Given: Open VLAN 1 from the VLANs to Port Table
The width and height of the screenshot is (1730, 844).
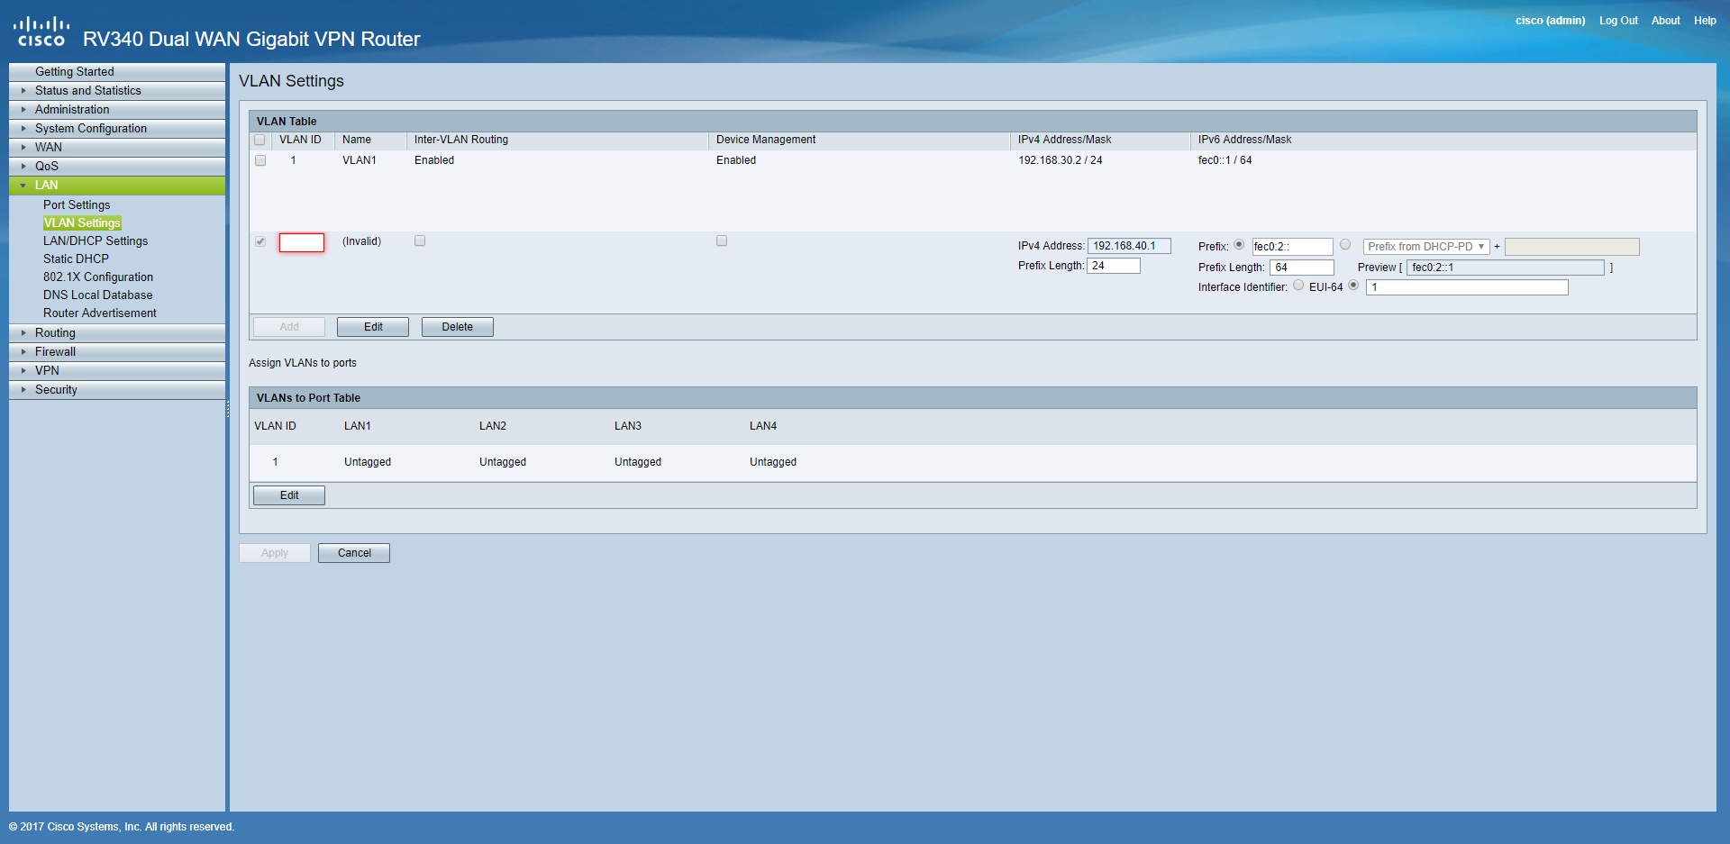Looking at the screenshot, I should pyautogui.click(x=275, y=461).
